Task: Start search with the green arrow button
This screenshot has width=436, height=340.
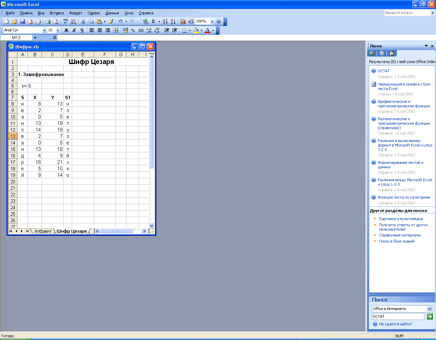Action: tap(430, 316)
